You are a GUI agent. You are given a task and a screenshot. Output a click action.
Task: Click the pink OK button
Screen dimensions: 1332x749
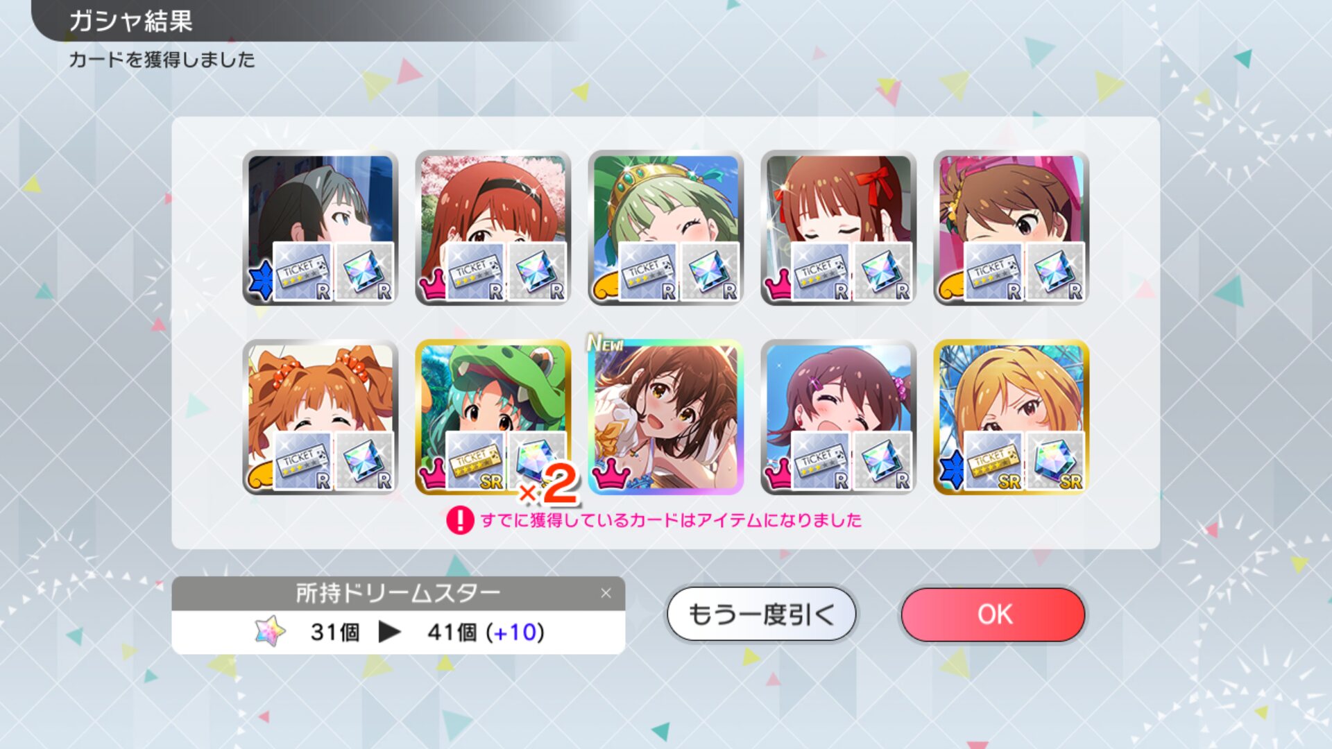click(993, 614)
